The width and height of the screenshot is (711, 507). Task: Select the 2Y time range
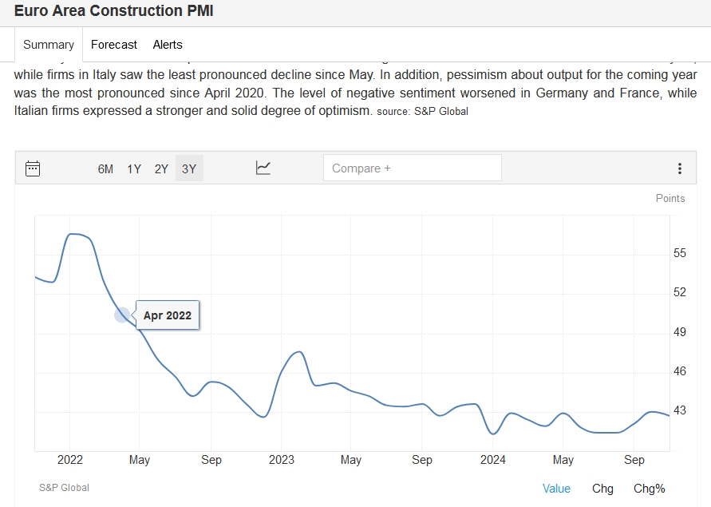point(161,168)
